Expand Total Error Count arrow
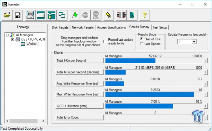The image size is (212, 131). (206, 117)
